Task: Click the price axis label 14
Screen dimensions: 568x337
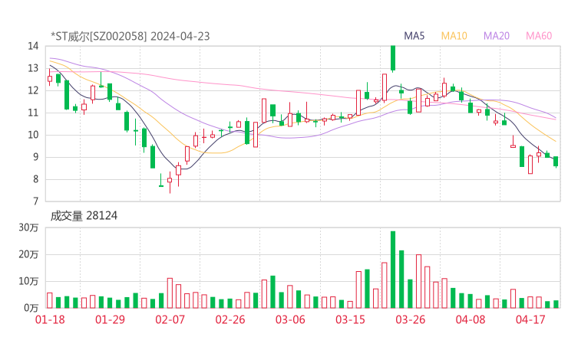Action: pyautogui.click(x=33, y=46)
